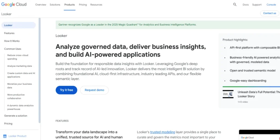Open the Support link

[x=257, y=5]
